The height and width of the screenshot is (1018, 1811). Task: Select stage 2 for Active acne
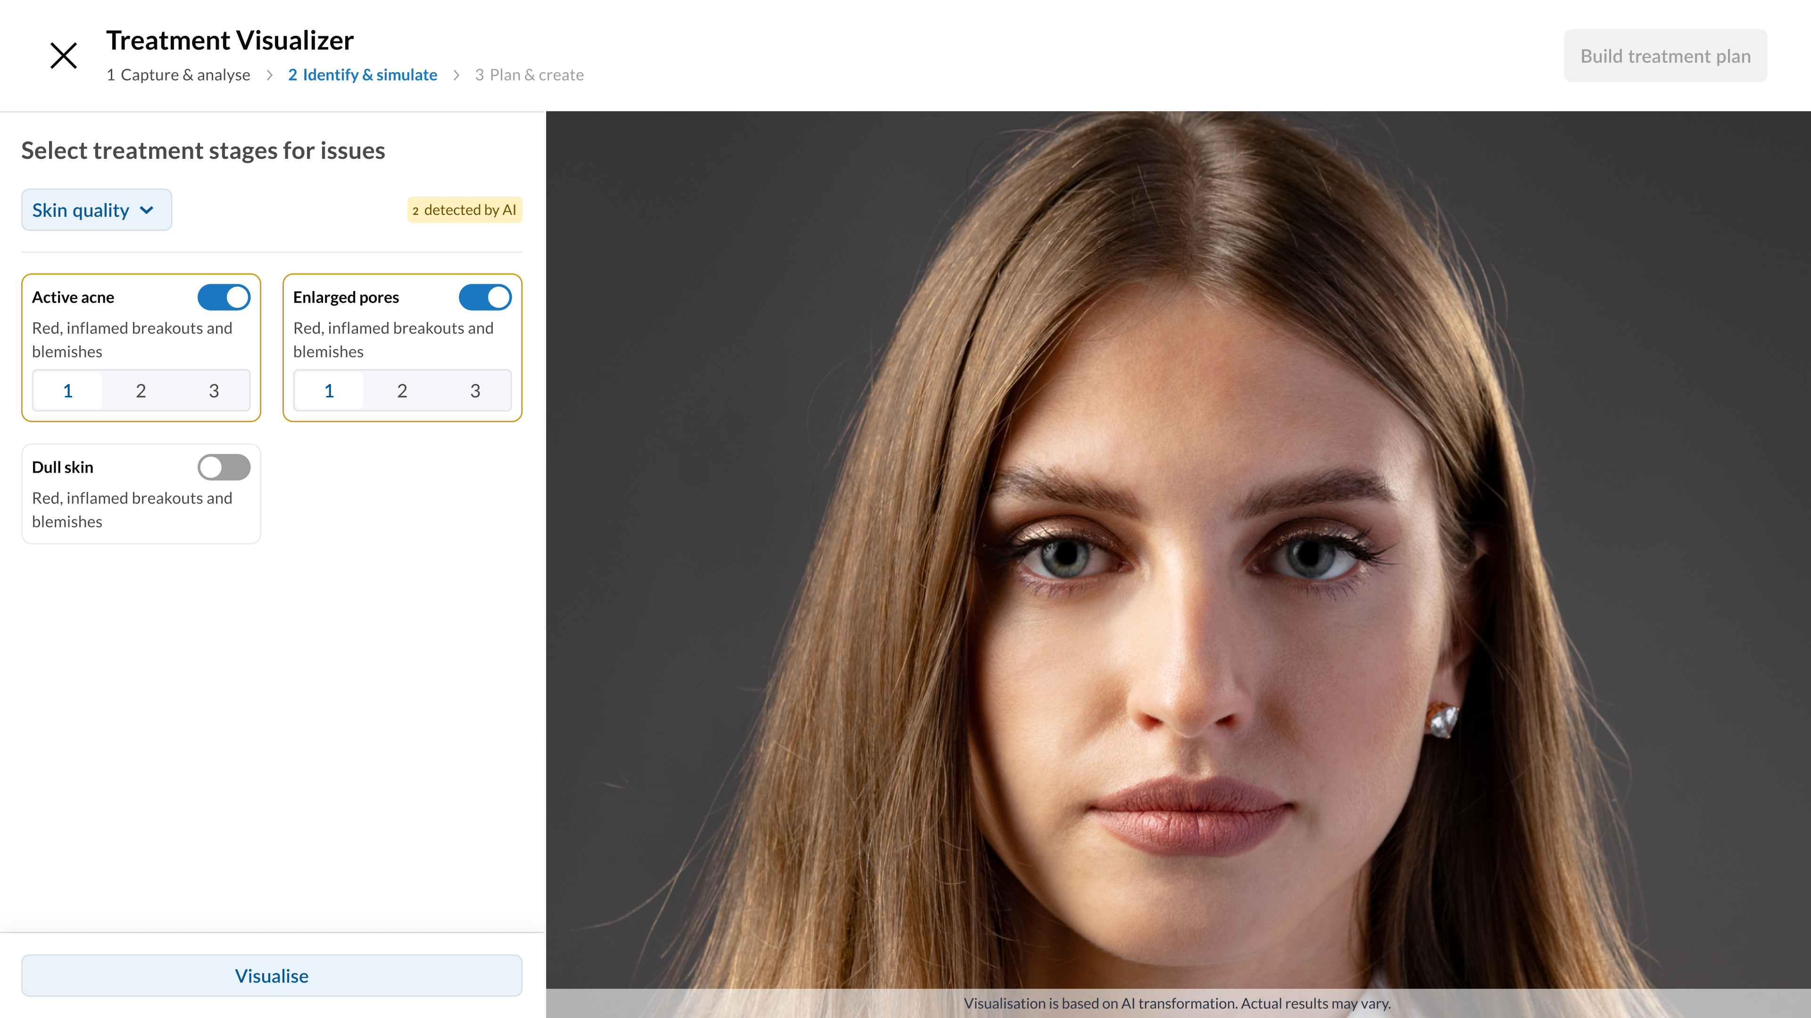tap(141, 391)
